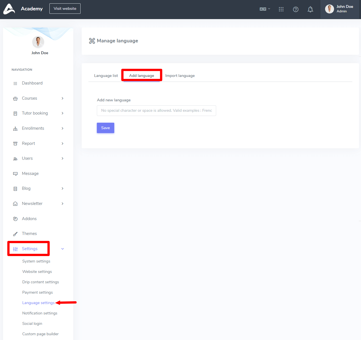Click the Message icon in sidebar
Screen dimensions: 361x340
click(15, 174)
